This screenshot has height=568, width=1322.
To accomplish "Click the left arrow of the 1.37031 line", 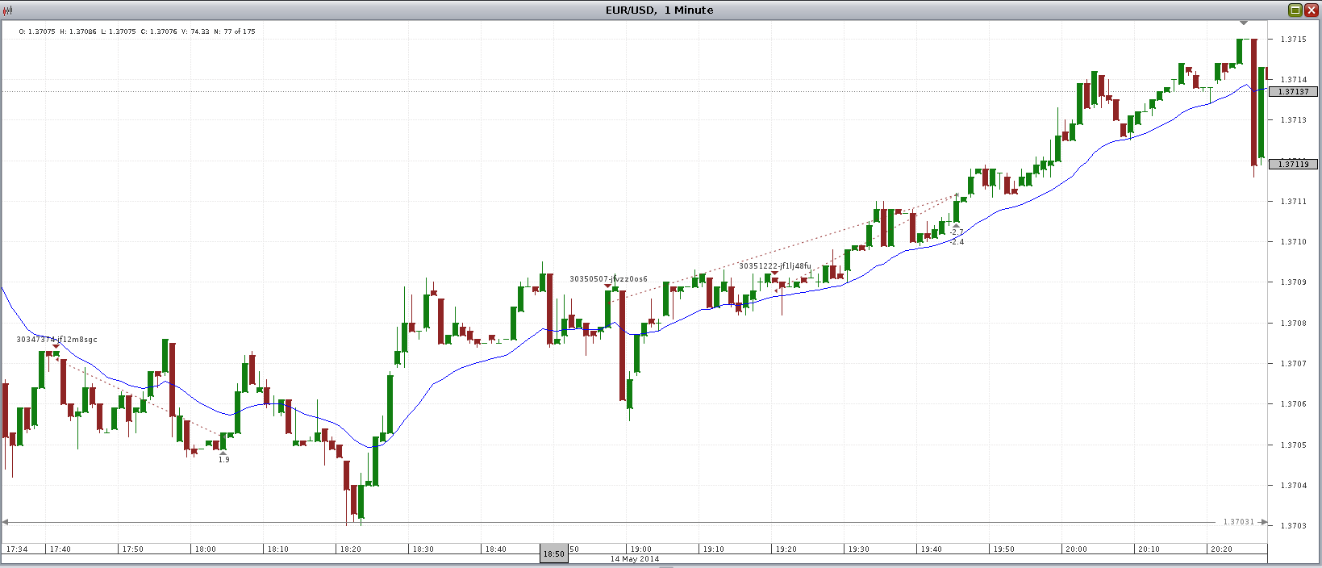I will pos(5,522).
